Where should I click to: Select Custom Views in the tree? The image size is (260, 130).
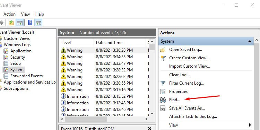point(17,38)
